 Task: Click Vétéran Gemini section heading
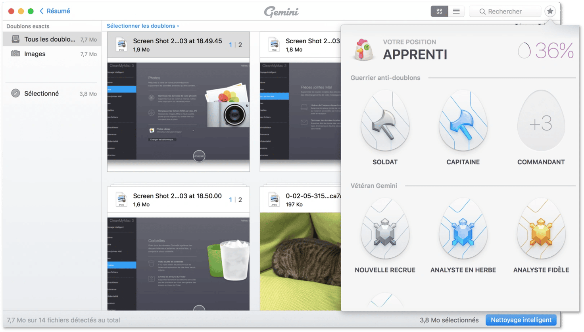click(374, 186)
